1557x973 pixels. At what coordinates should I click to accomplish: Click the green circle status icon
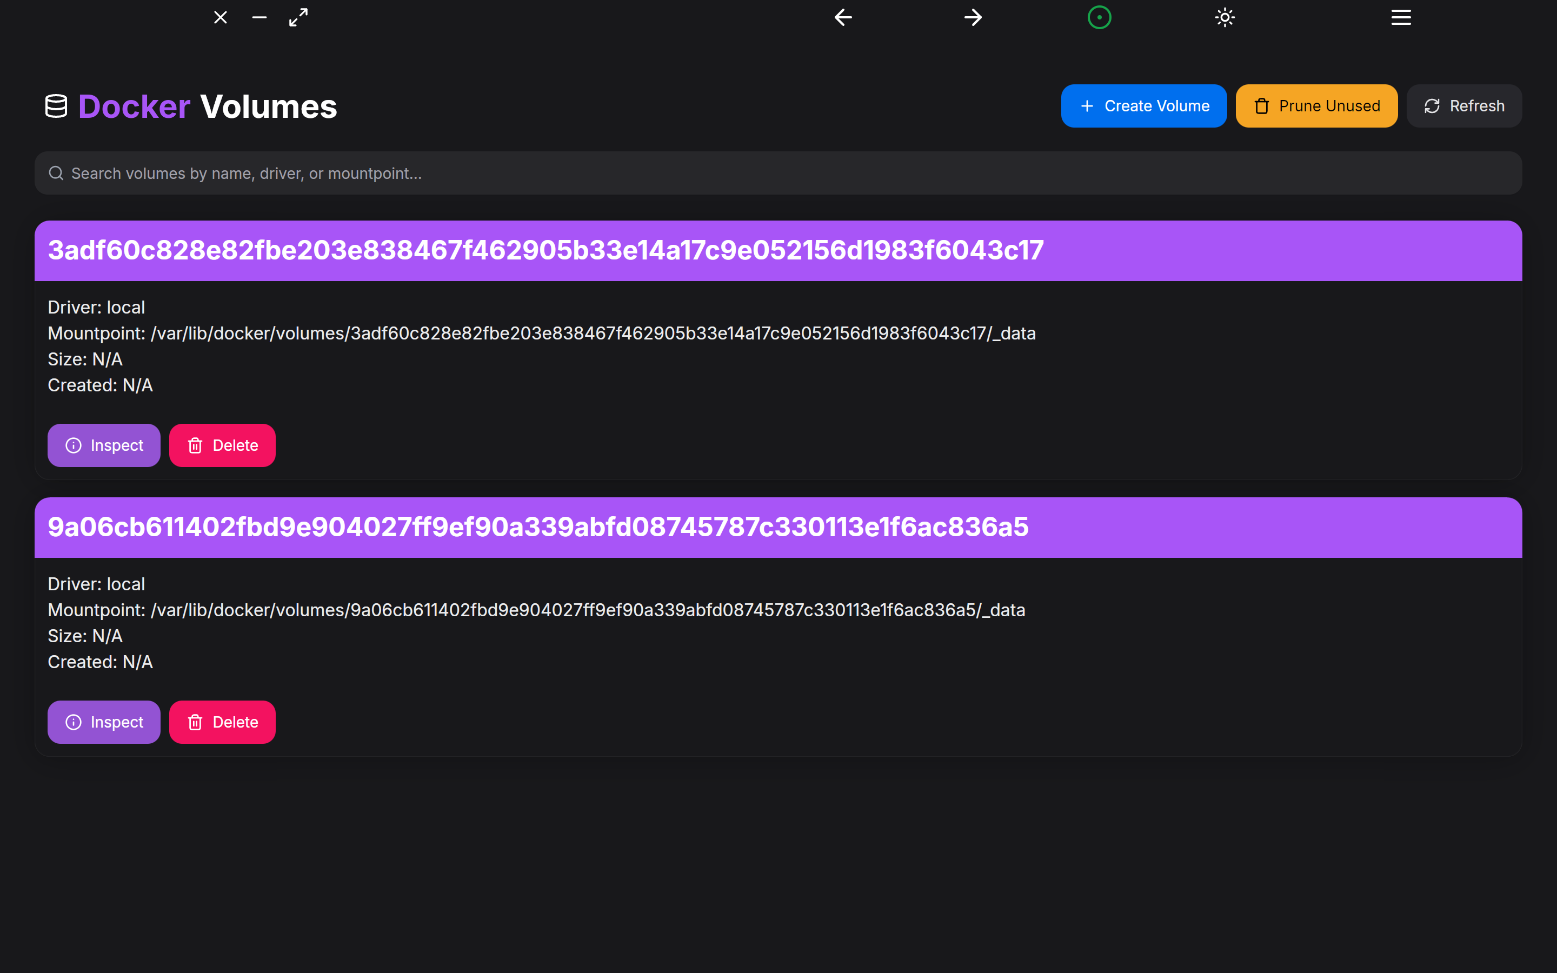click(1099, 17)
